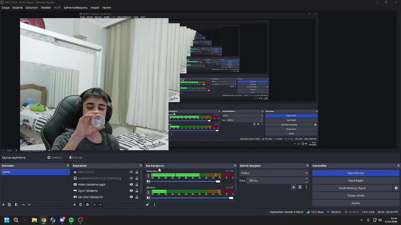
Task: Show hidden system tray icons chevron
Action: 361,220
